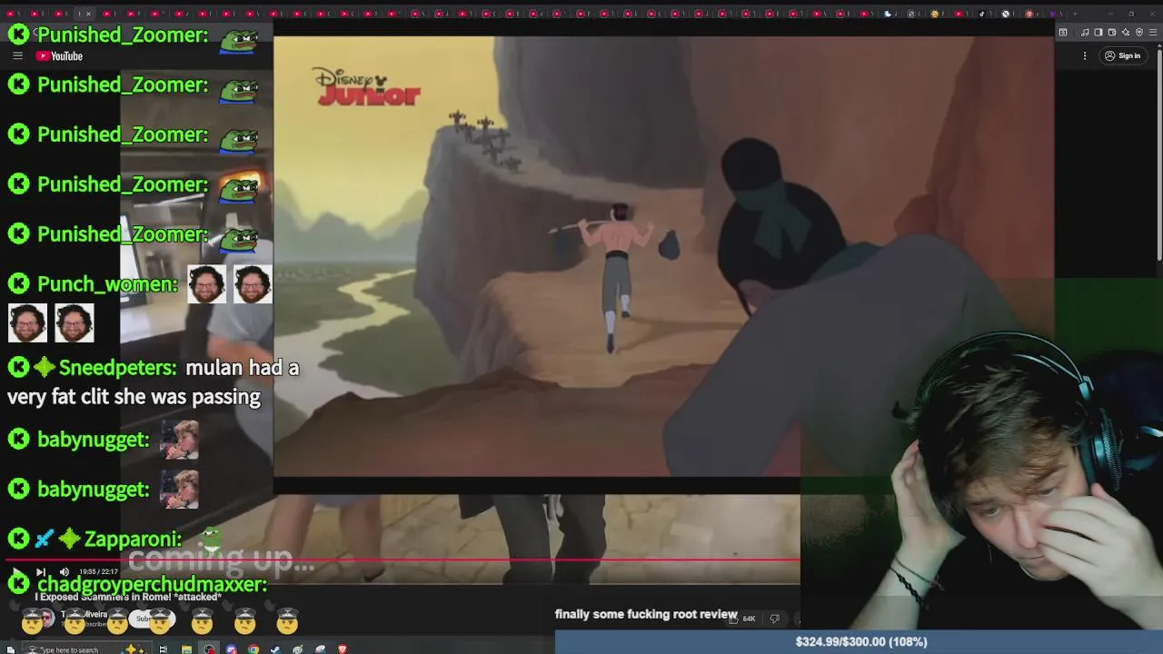The image size is (1163, 654).
Task: Open the music note media control icon
Action: pos(1085,33)
